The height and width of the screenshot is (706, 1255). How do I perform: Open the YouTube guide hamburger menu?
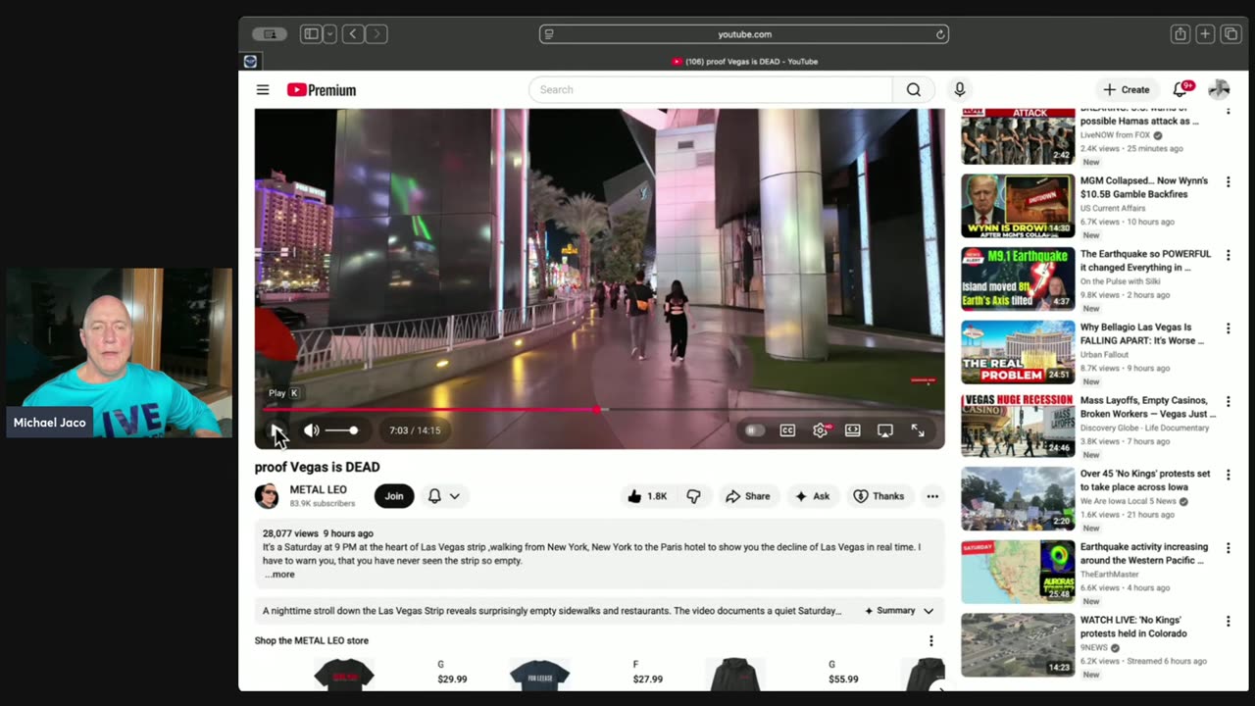click(263, 90)
